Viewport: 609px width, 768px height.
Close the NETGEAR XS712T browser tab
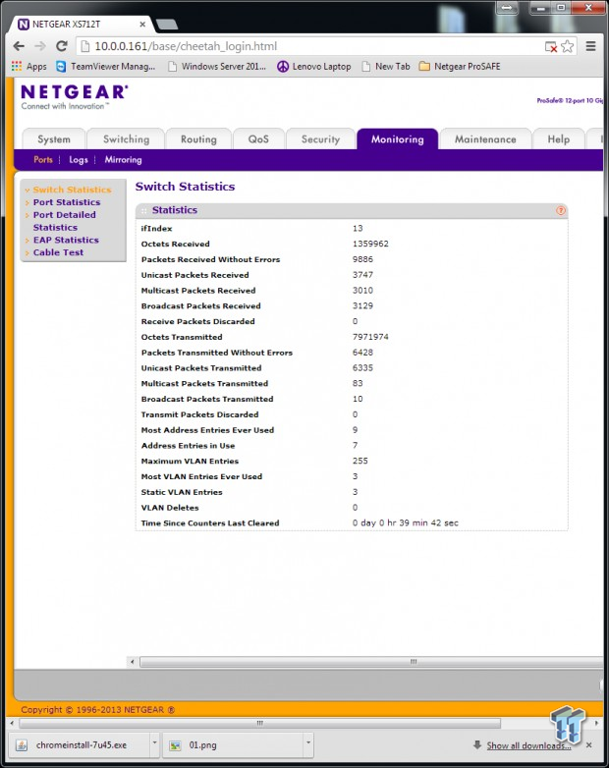coord(142,24)
